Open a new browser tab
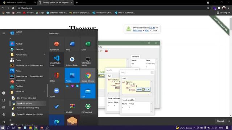 77,3
